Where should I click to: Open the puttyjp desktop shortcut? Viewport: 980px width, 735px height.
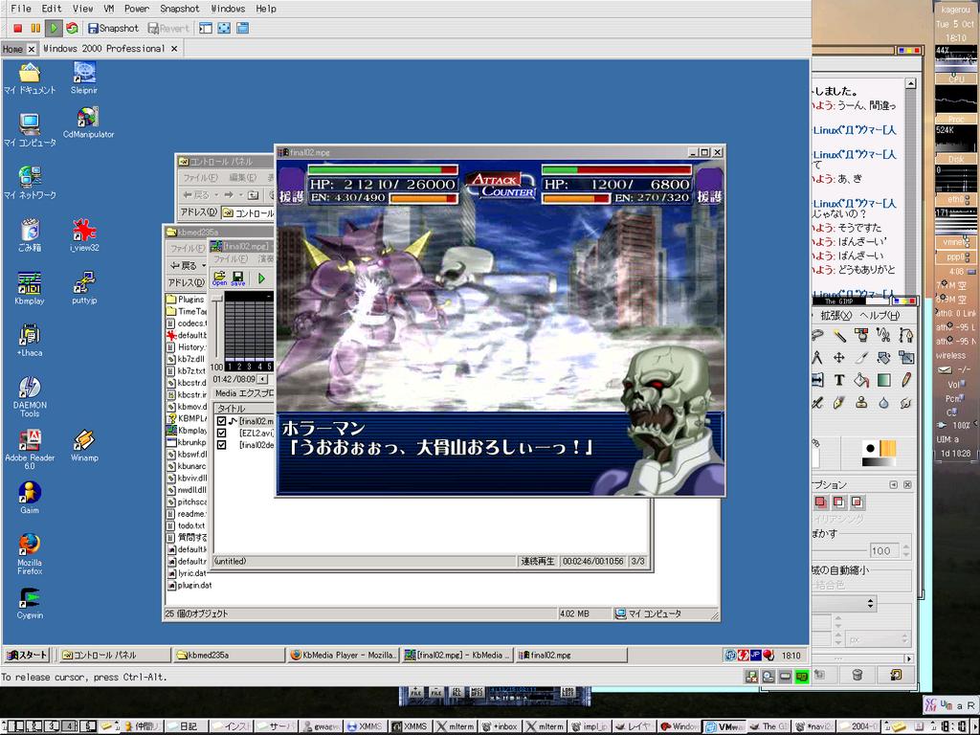84,288
